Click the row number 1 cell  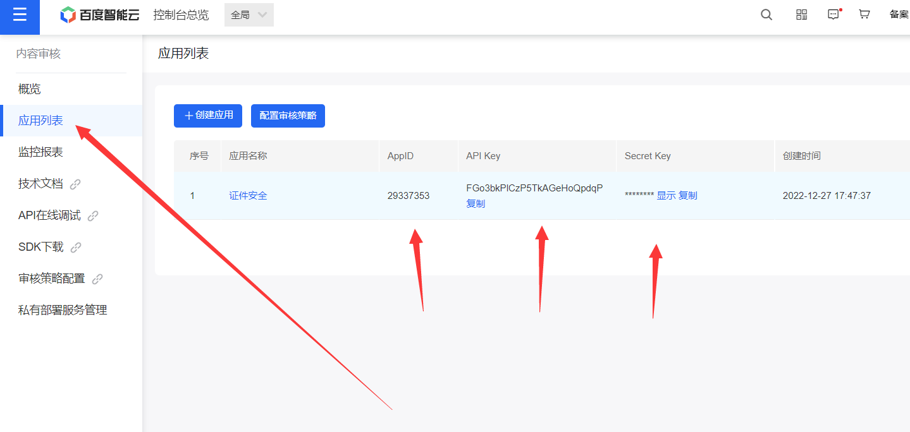[192, 196]
